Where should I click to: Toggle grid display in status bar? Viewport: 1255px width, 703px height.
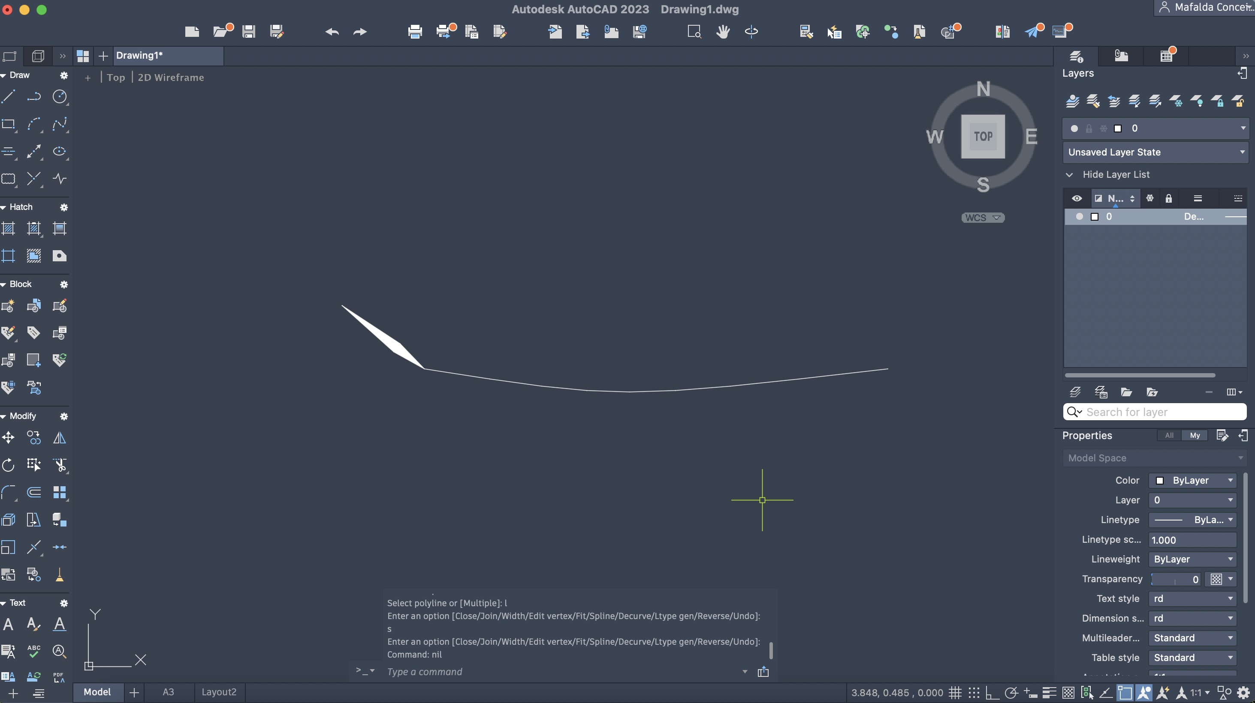point(955,692)
